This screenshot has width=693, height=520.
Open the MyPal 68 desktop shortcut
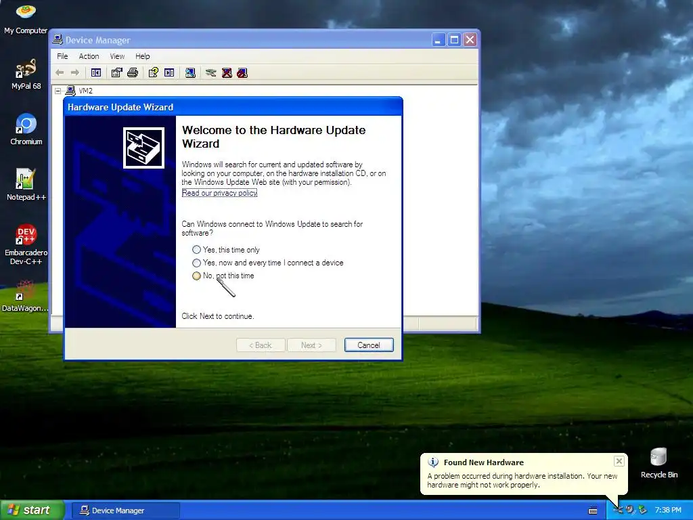coord(26,74)
